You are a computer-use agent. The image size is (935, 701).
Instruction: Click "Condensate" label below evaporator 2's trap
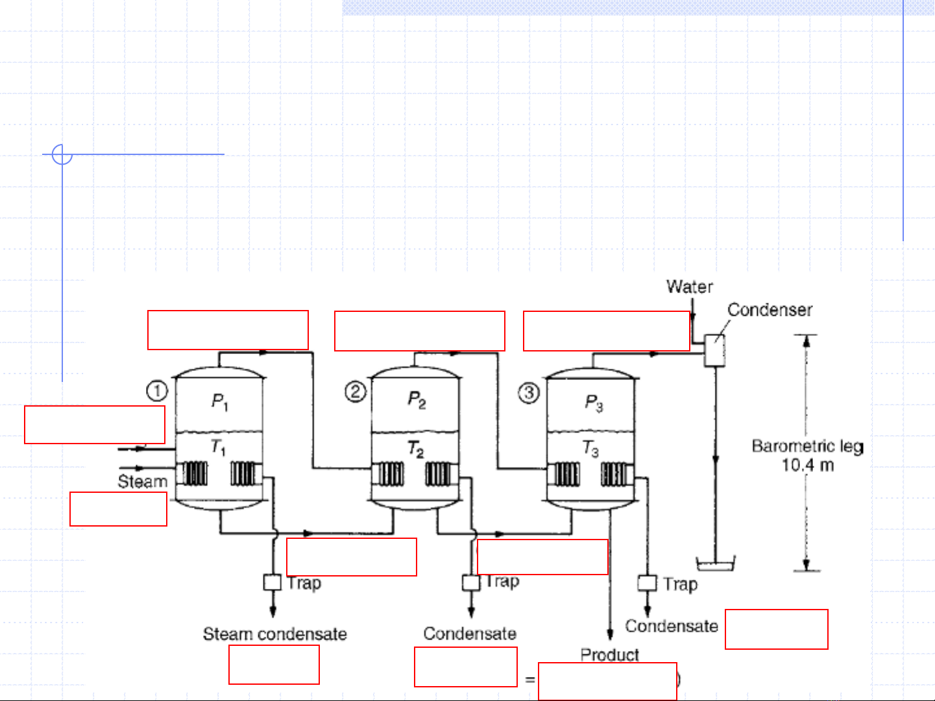(470, 634)
